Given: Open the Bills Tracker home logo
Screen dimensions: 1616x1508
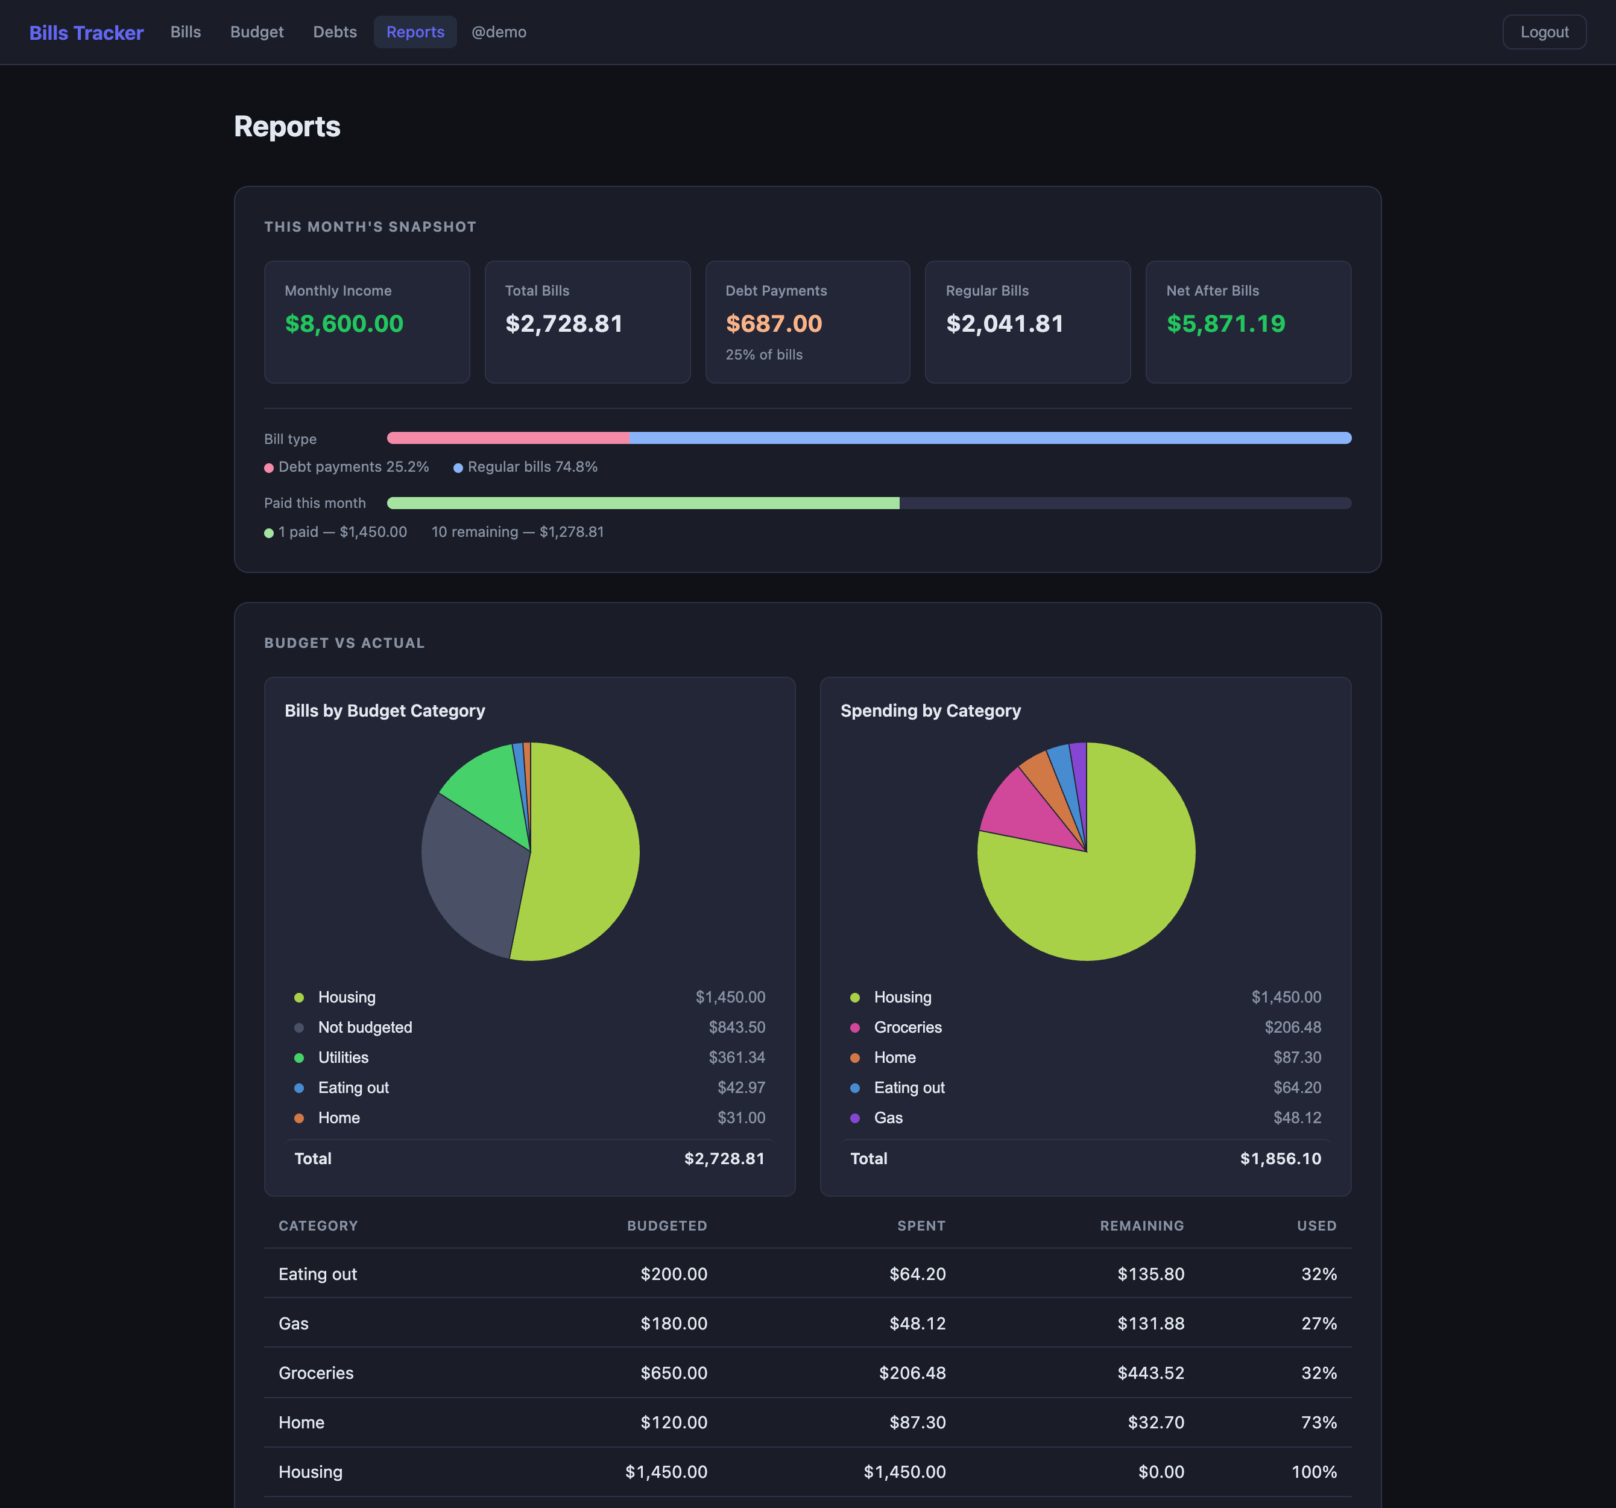Looking at the screenshot, I should (x=86, y=33).
